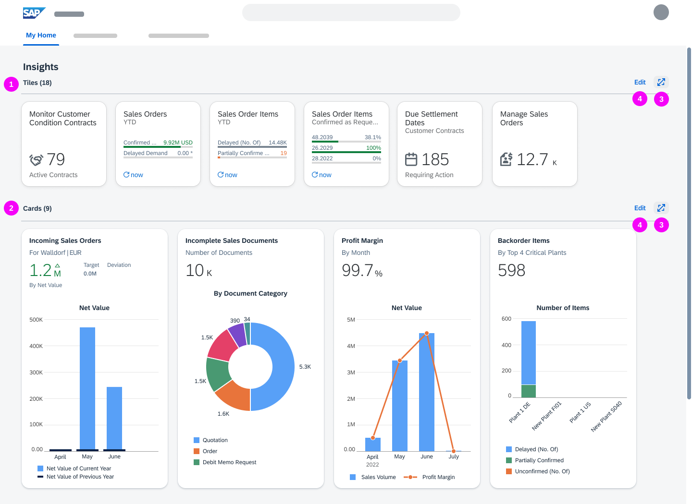The height and width of the screenshot is (504, 692).
Task: Click the green 1.5K donut segment
Action: (218, 373)
